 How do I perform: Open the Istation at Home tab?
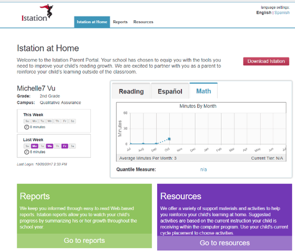pos(92,22)
